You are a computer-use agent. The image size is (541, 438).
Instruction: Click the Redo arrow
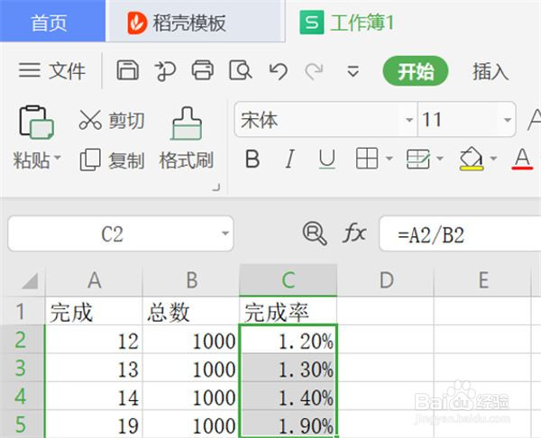[x=315, y=71]
